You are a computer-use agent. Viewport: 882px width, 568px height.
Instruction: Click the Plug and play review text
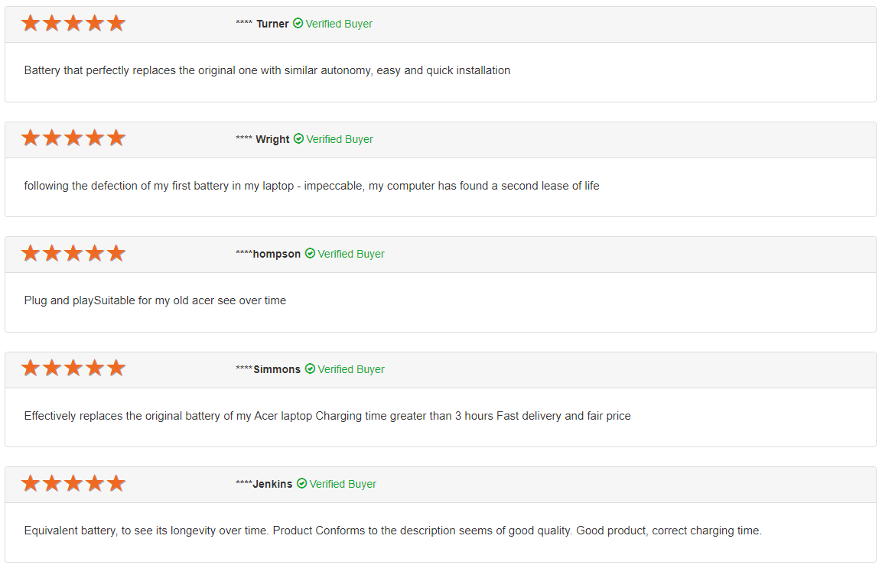pos(155,300)
